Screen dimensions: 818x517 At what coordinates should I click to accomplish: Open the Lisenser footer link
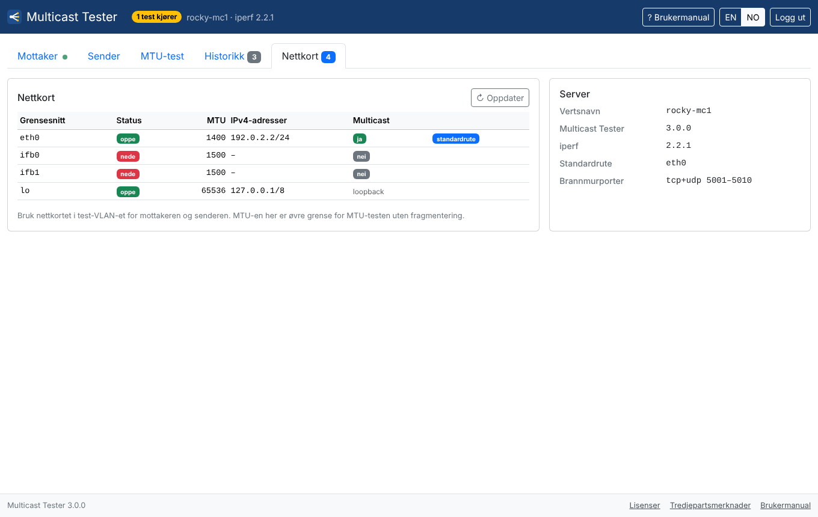[645, 506]
